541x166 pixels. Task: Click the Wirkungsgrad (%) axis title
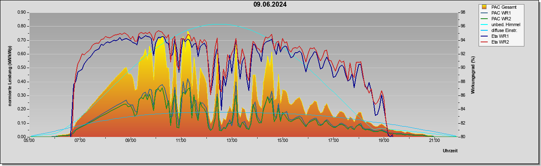473,75
